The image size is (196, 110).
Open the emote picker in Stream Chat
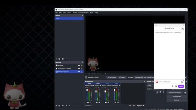pyautogui.click(x=182, y=82)
